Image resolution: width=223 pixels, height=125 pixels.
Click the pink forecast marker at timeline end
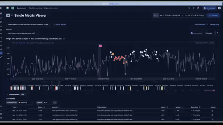214,90
